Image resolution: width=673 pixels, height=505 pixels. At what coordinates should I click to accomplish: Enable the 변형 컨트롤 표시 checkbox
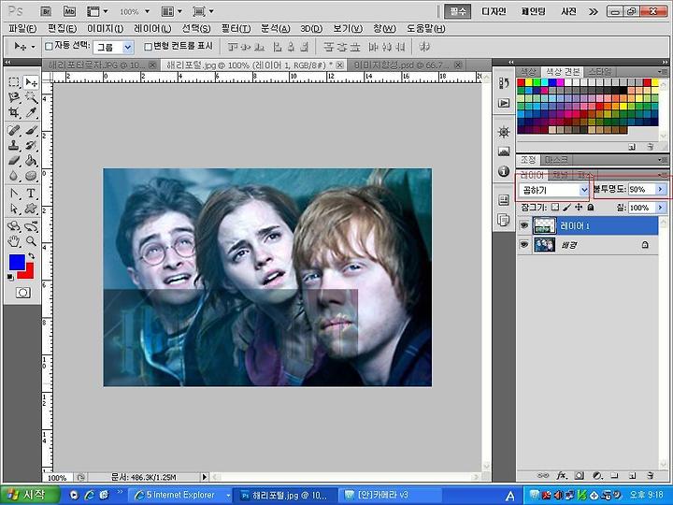pos(148,47)
